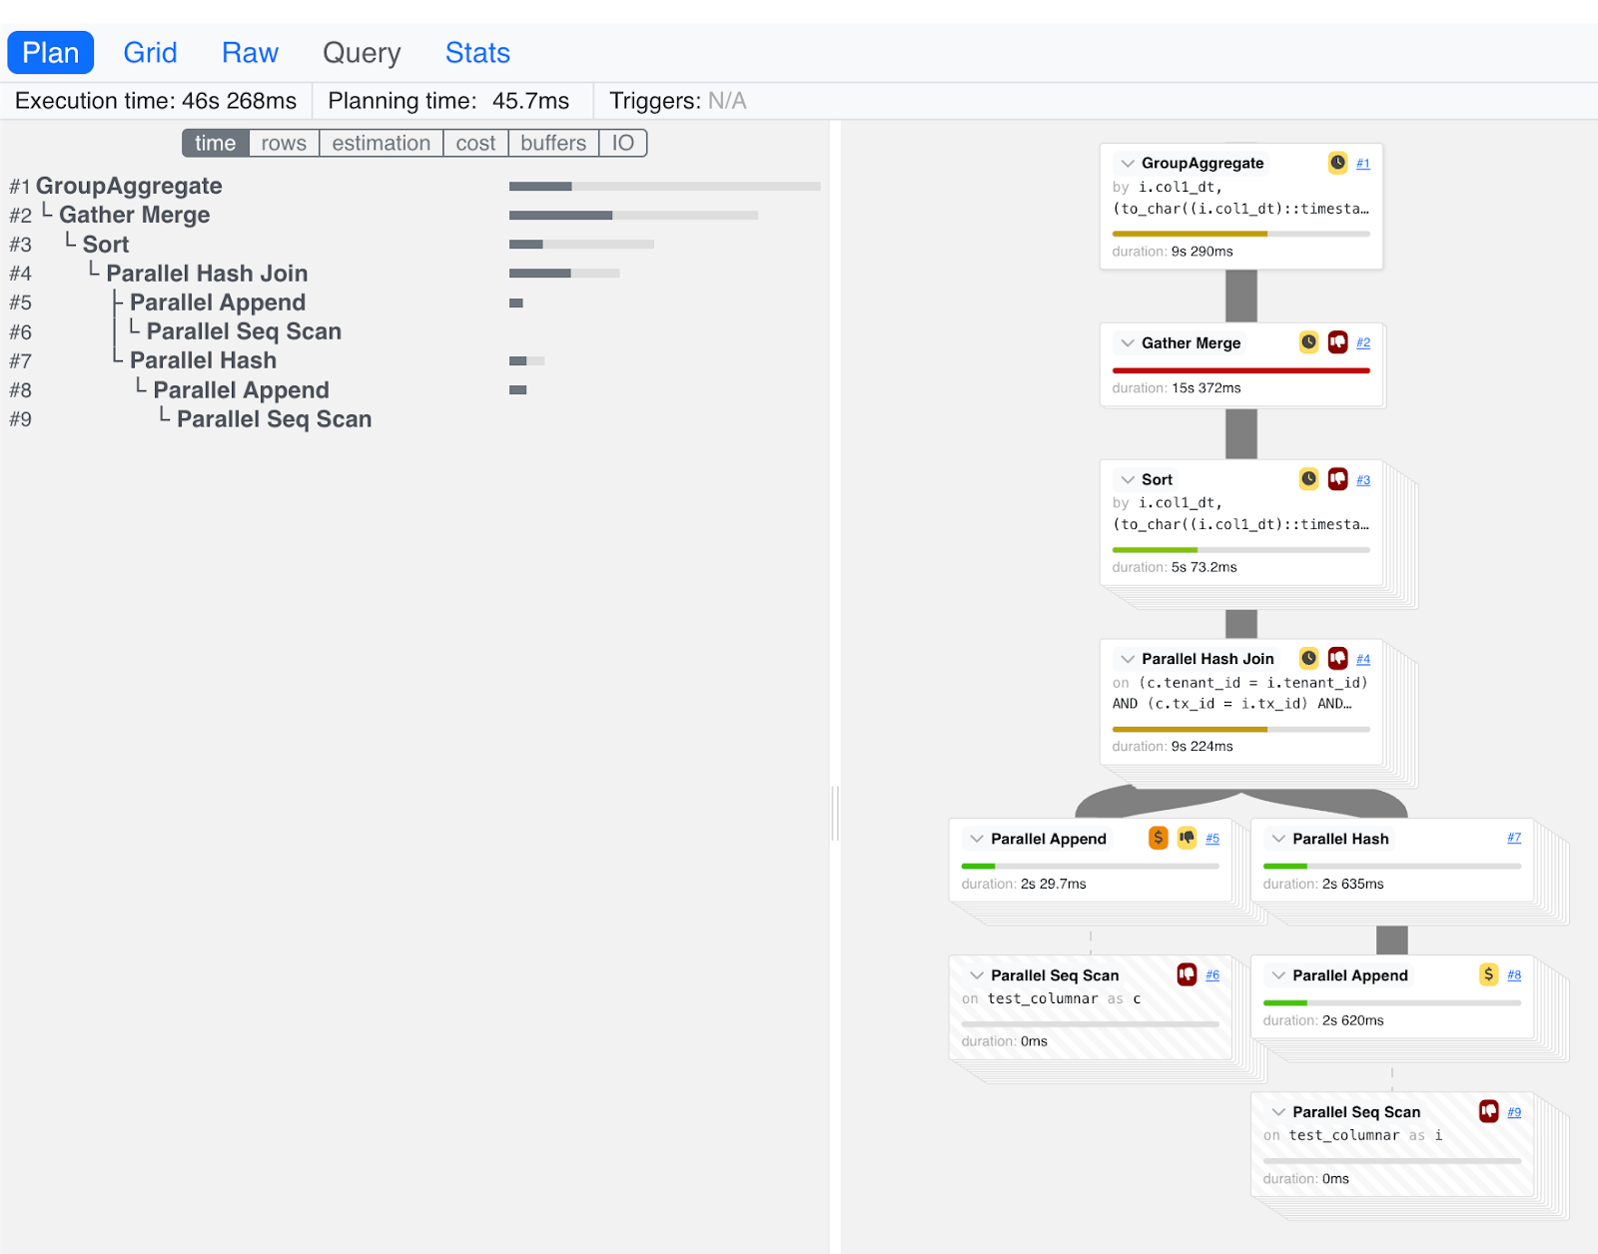Click the orange dollar icon on Parallel Append #5
Screen dimensions: 1598x1254
point(1158,839)
